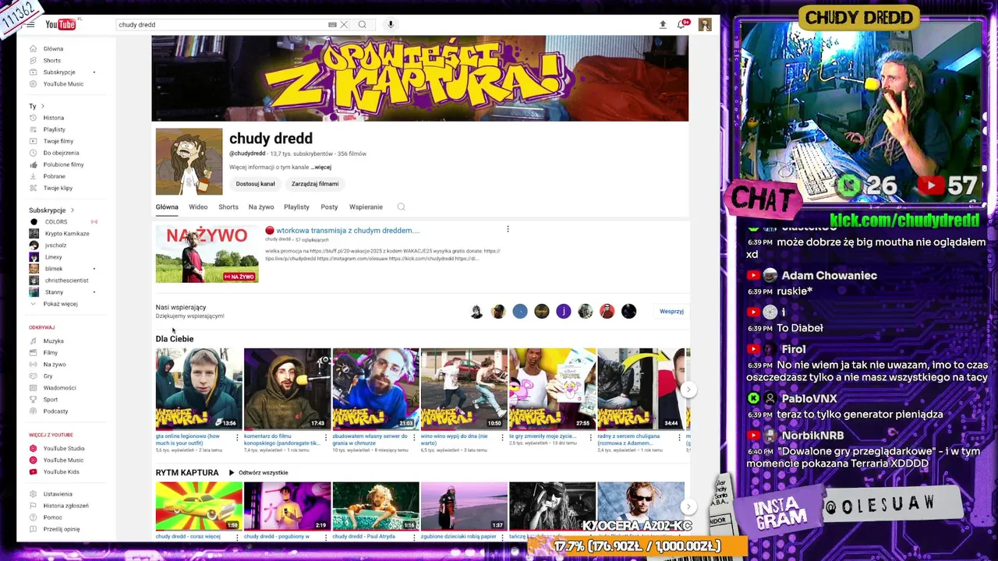This screenshot has height=561, width=998.
Task: Switch to Wideo tab
Action: (x=198, y=207)
